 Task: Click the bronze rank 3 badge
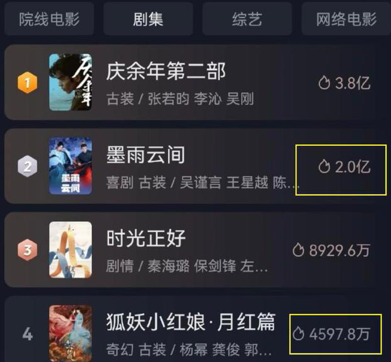(28, 250)
